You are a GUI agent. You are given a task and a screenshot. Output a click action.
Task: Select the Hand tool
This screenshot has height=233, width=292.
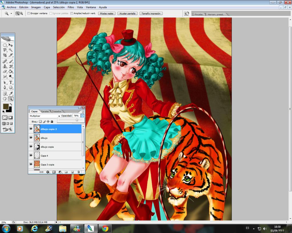5,98
